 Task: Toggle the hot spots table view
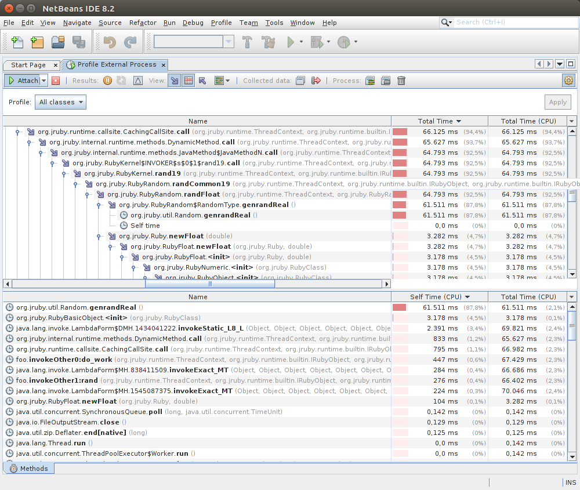pyautogui.click(x=188, y=81)
